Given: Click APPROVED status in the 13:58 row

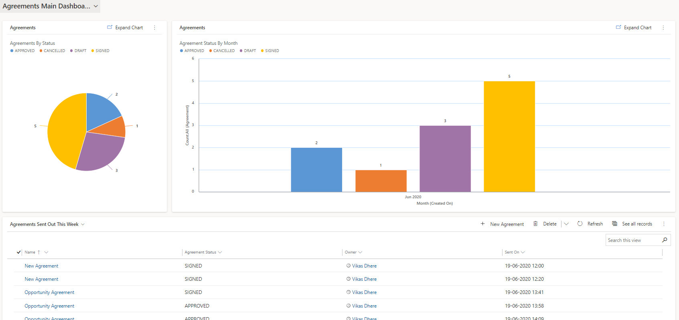Looking at the screenshot, I should 197,306.
